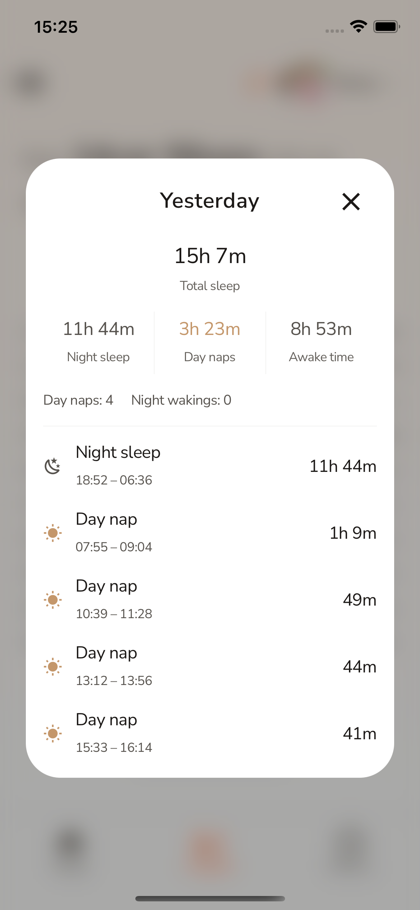Viewport: 420px width, 910px height.
Task: Tap the moon icon beside Night sleep
Action: tap(52, 466)
